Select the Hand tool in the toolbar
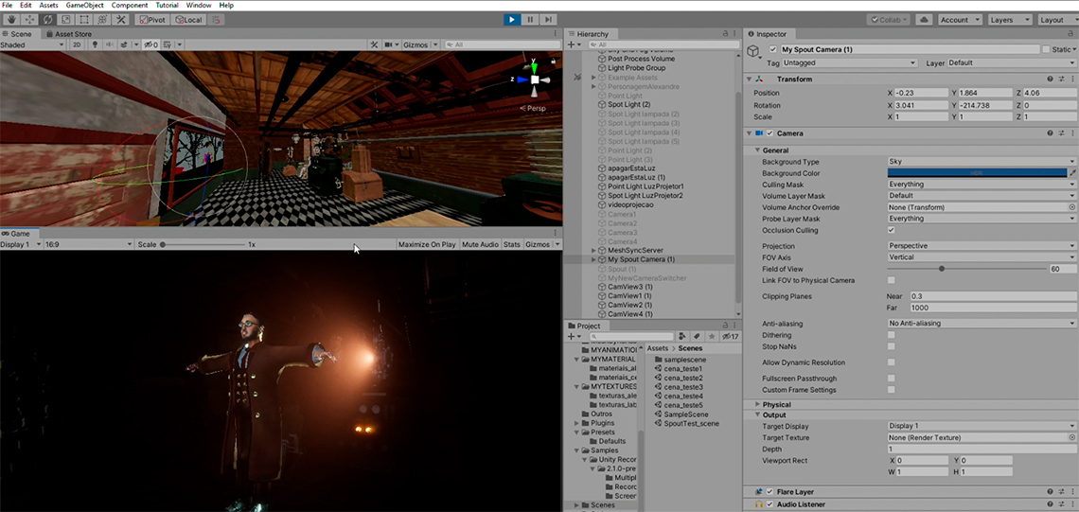Viewport: 1079px width, 512px height. pos(11,20)
